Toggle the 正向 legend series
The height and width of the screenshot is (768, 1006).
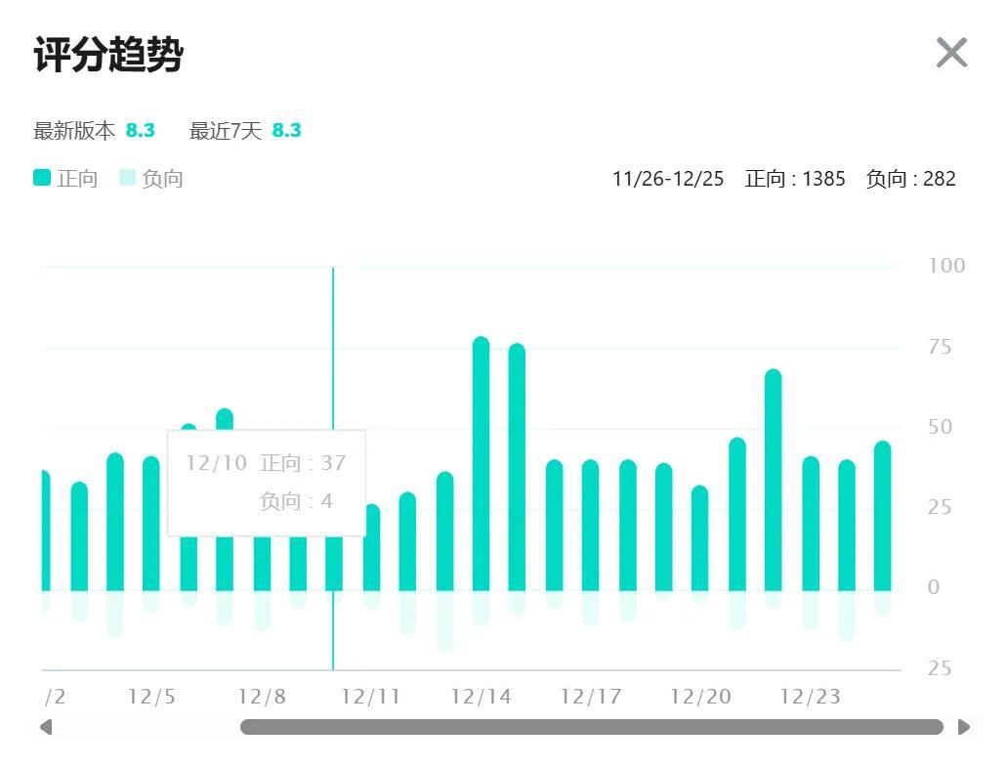tap(66, 178)
